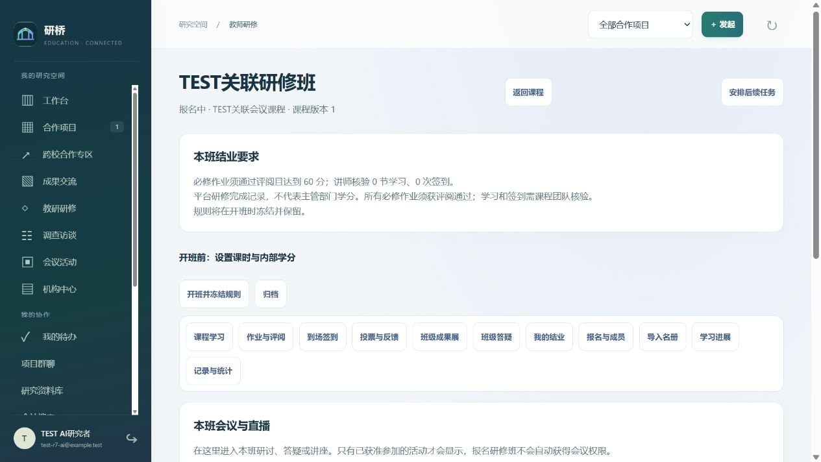
Task: Click the TEST关联研修班 title
Action: [247, 83]
